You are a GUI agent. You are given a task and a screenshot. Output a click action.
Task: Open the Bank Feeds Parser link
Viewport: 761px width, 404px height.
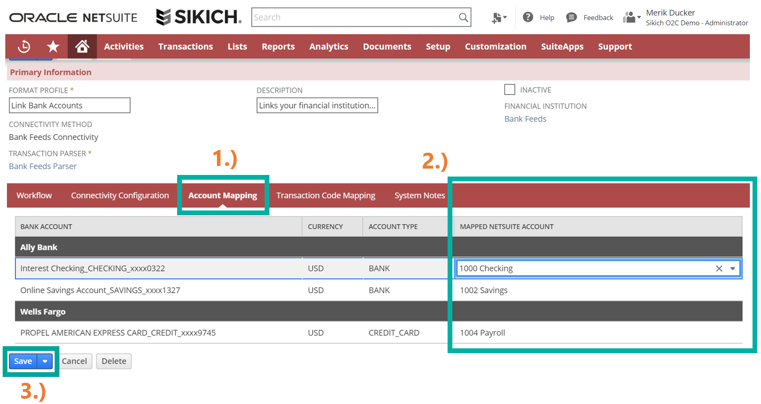[x=43, y=166]
